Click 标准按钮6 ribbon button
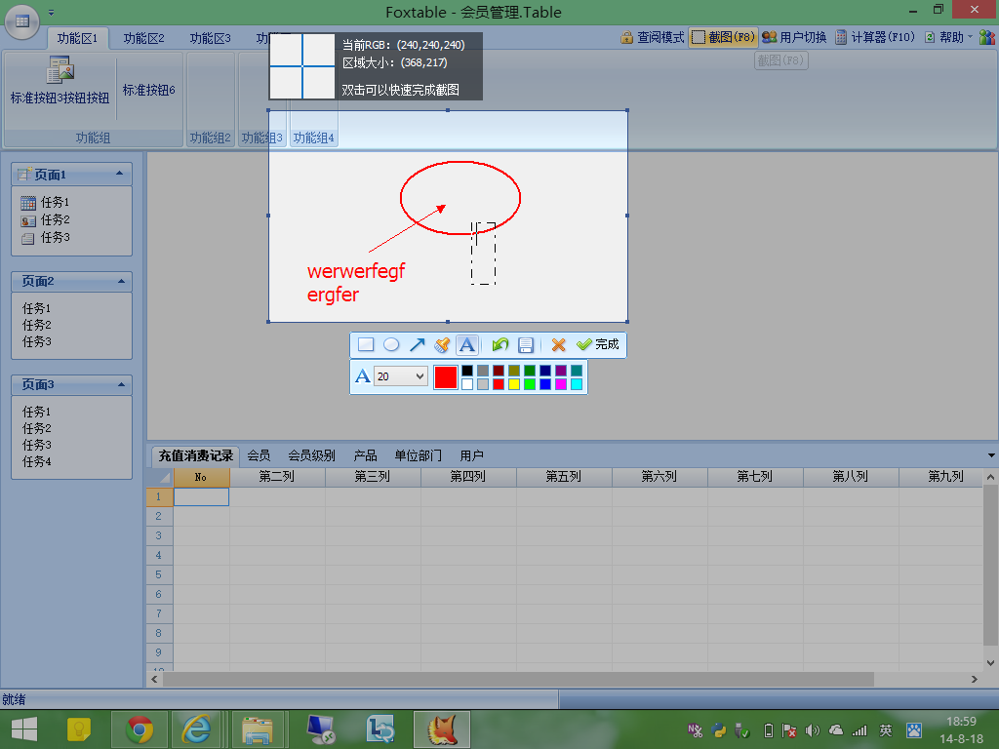This screenshot has width=999, height=749. pyautogui.click(x=149, y=90)
